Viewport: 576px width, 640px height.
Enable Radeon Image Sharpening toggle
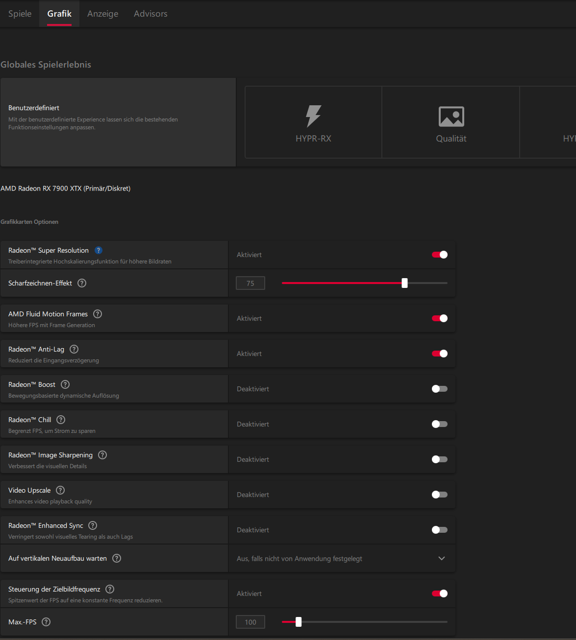tap(440, 459)
